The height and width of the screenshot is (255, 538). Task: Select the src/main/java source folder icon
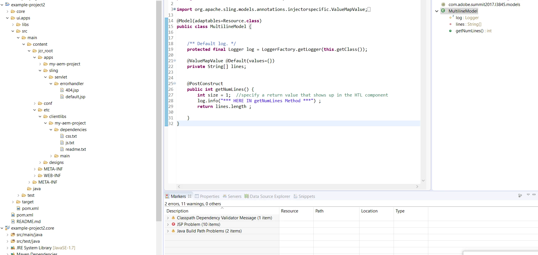point(13,234)
